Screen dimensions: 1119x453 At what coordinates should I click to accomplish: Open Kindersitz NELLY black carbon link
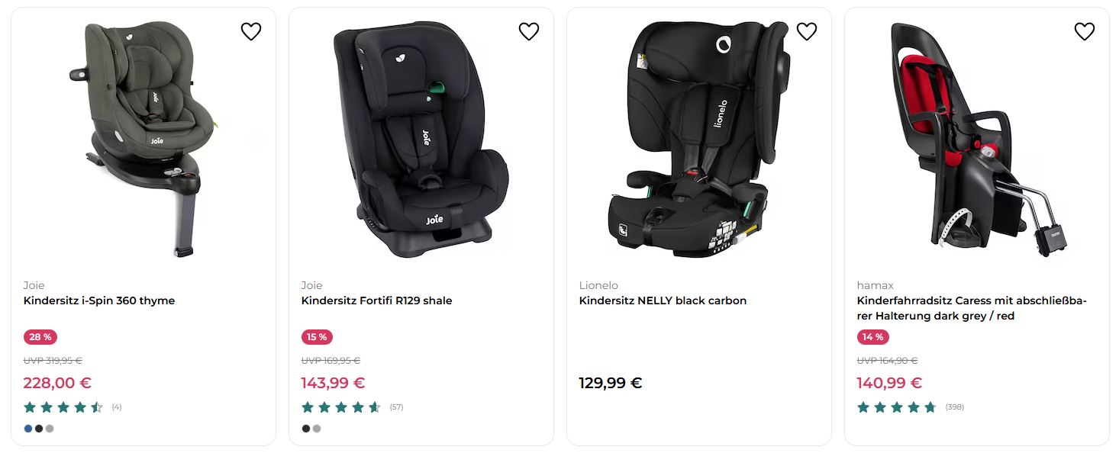point(663,300)
